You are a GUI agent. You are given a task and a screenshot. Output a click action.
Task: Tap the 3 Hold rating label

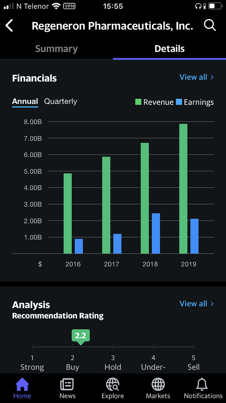point(113,363)
